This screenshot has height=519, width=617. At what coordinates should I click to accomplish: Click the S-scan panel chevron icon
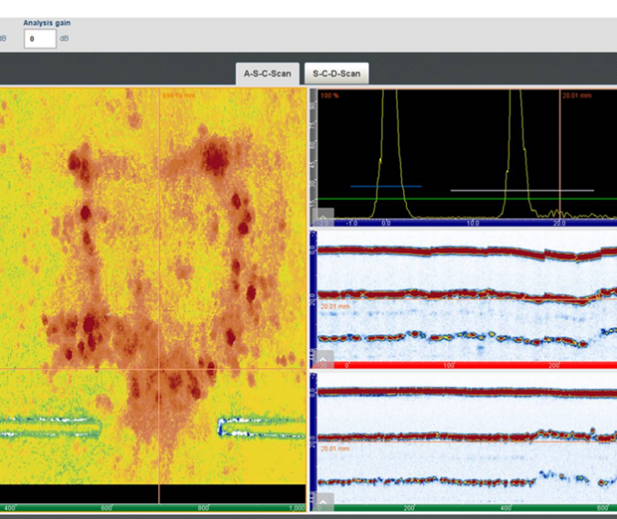click(x=324, y=358)
